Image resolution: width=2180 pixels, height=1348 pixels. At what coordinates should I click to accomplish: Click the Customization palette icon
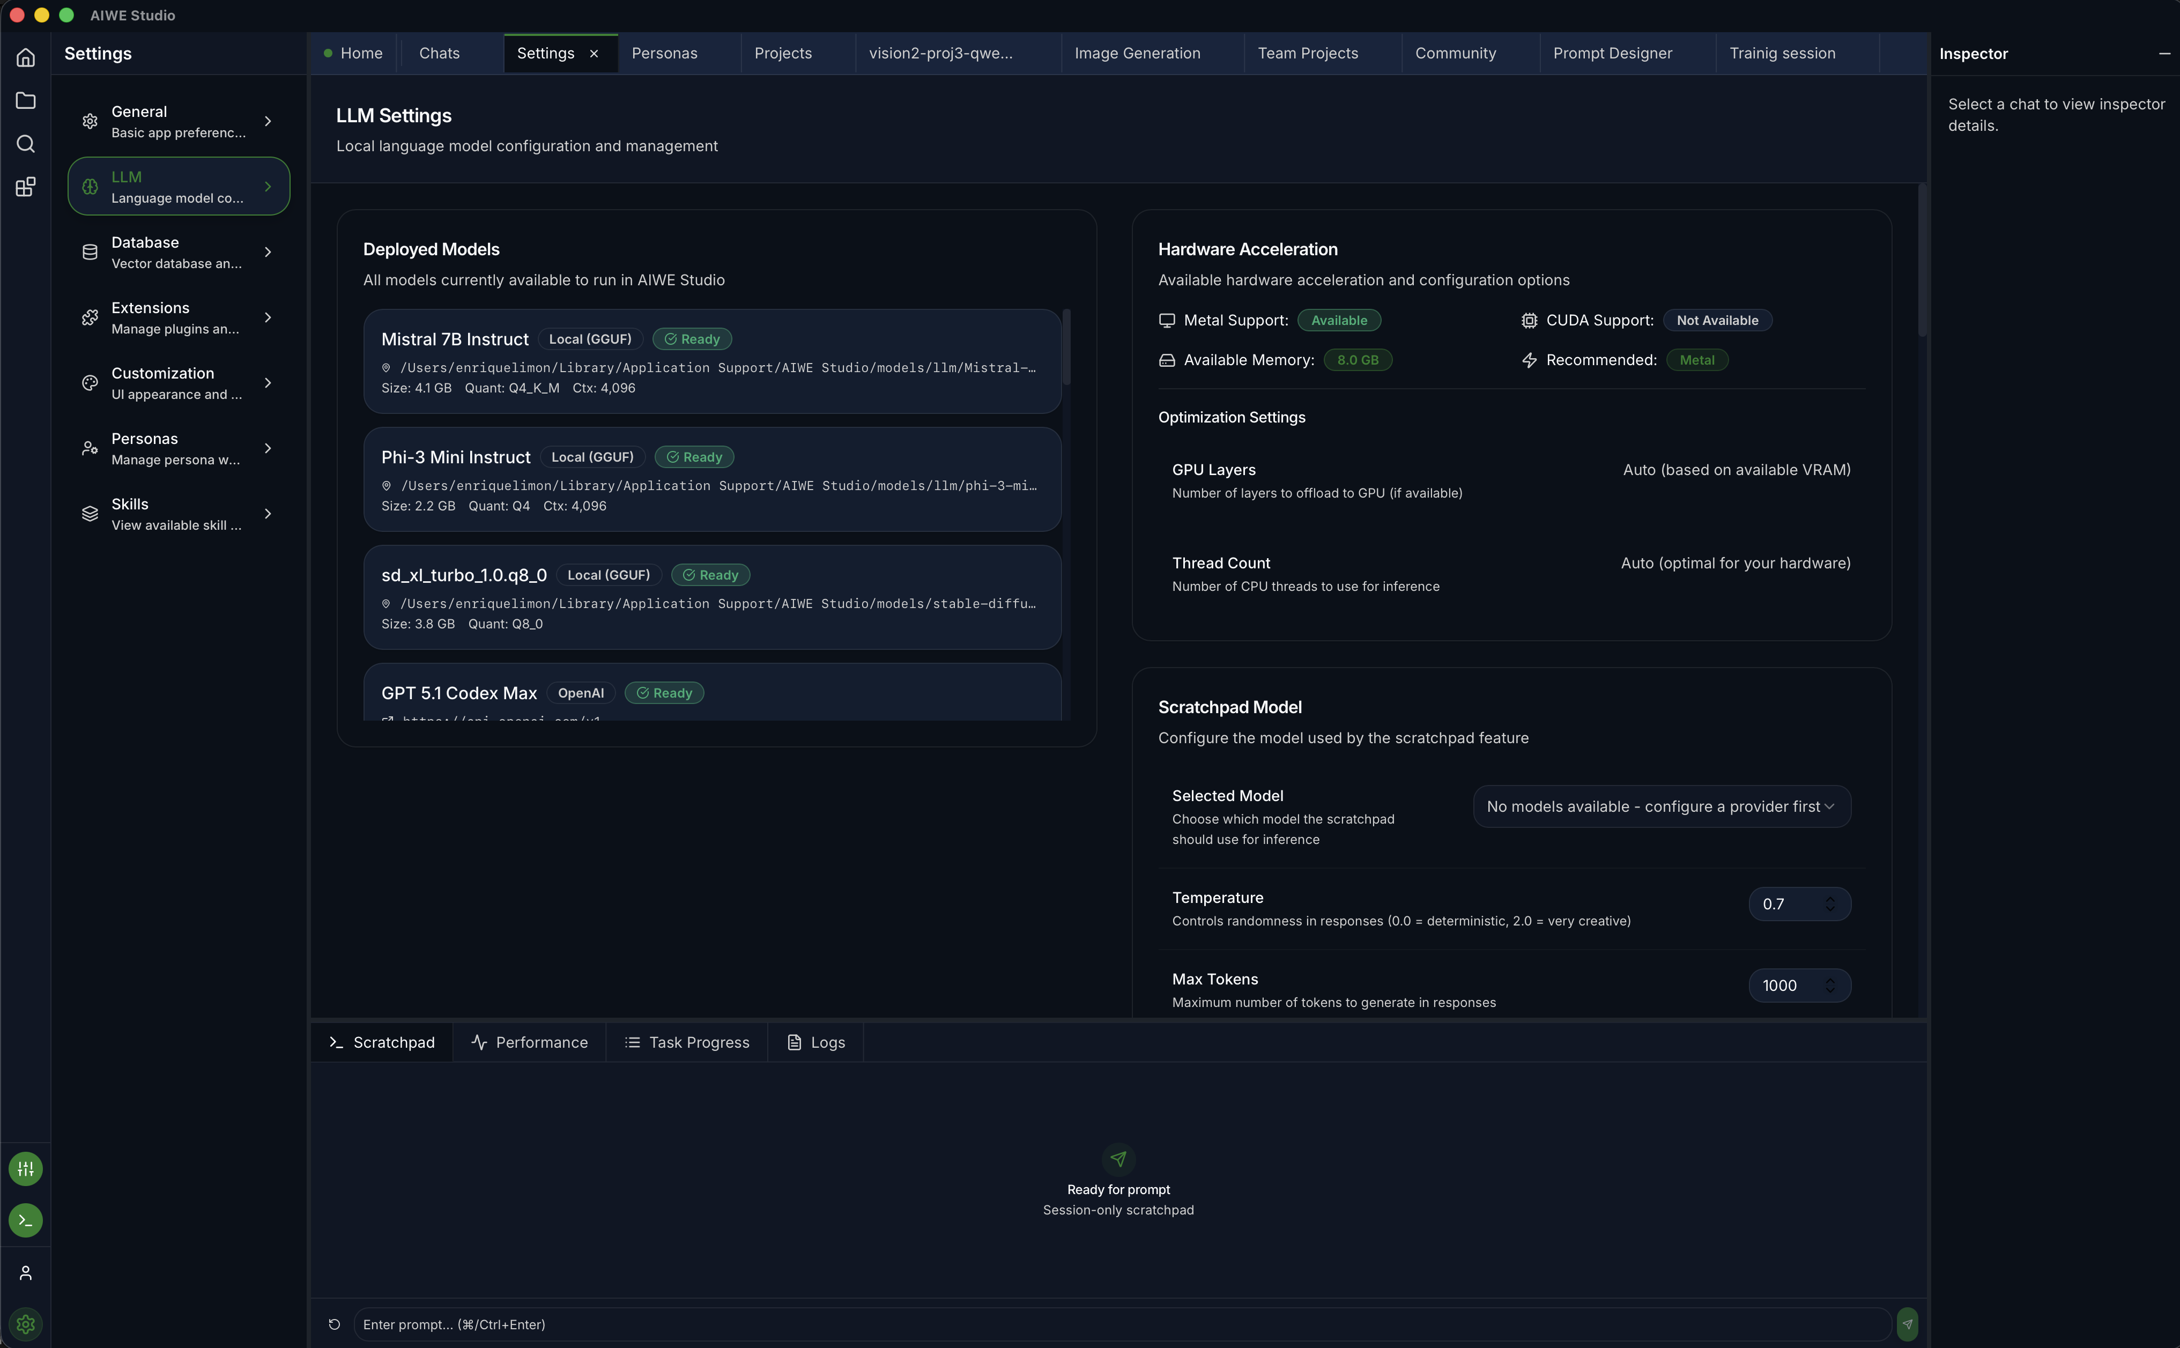click(x=90, y=382)
